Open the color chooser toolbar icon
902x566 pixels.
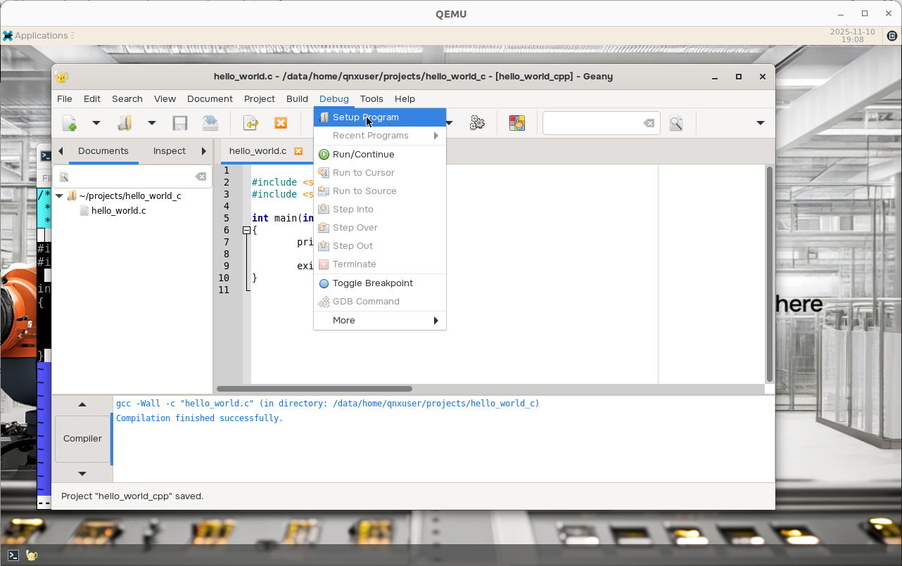pyautogui.click(x=517, y=123)
